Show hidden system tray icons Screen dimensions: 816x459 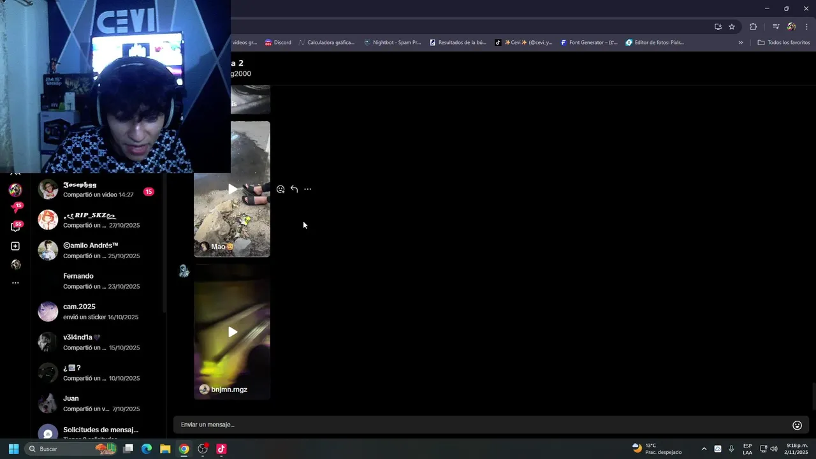(x=704, y=449)
